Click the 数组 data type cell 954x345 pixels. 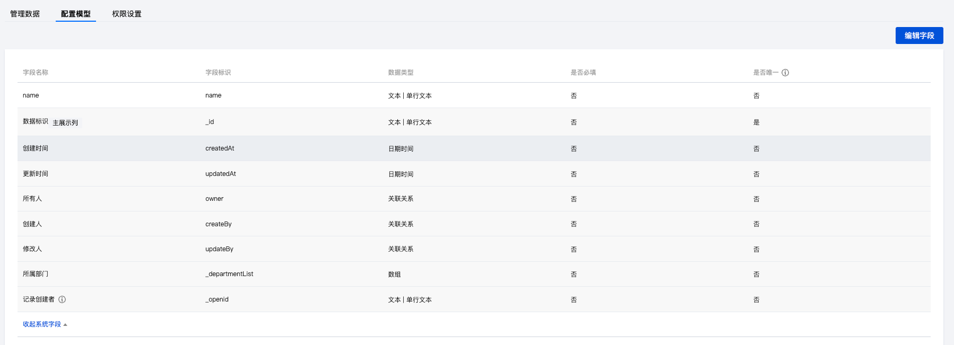point(394,275)
